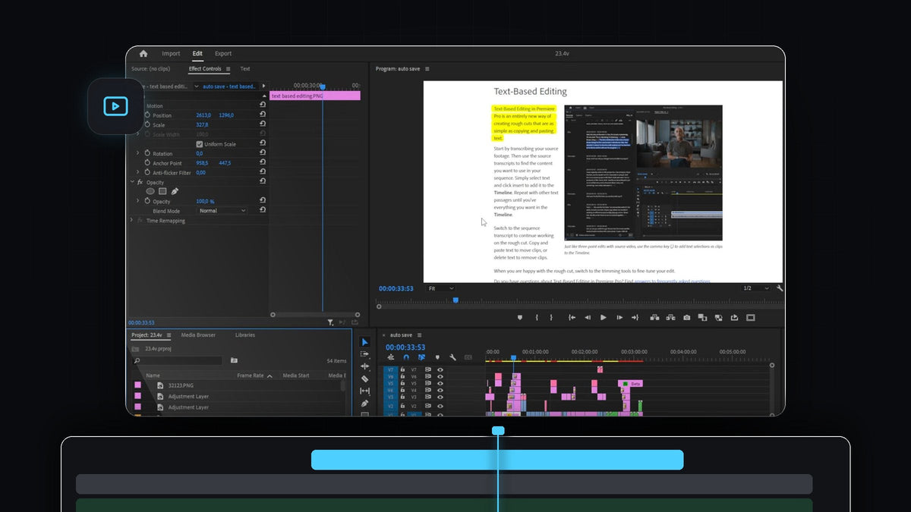Expand Rotation property chevron
Screen dimensions: 911x512
coord(138,153)
